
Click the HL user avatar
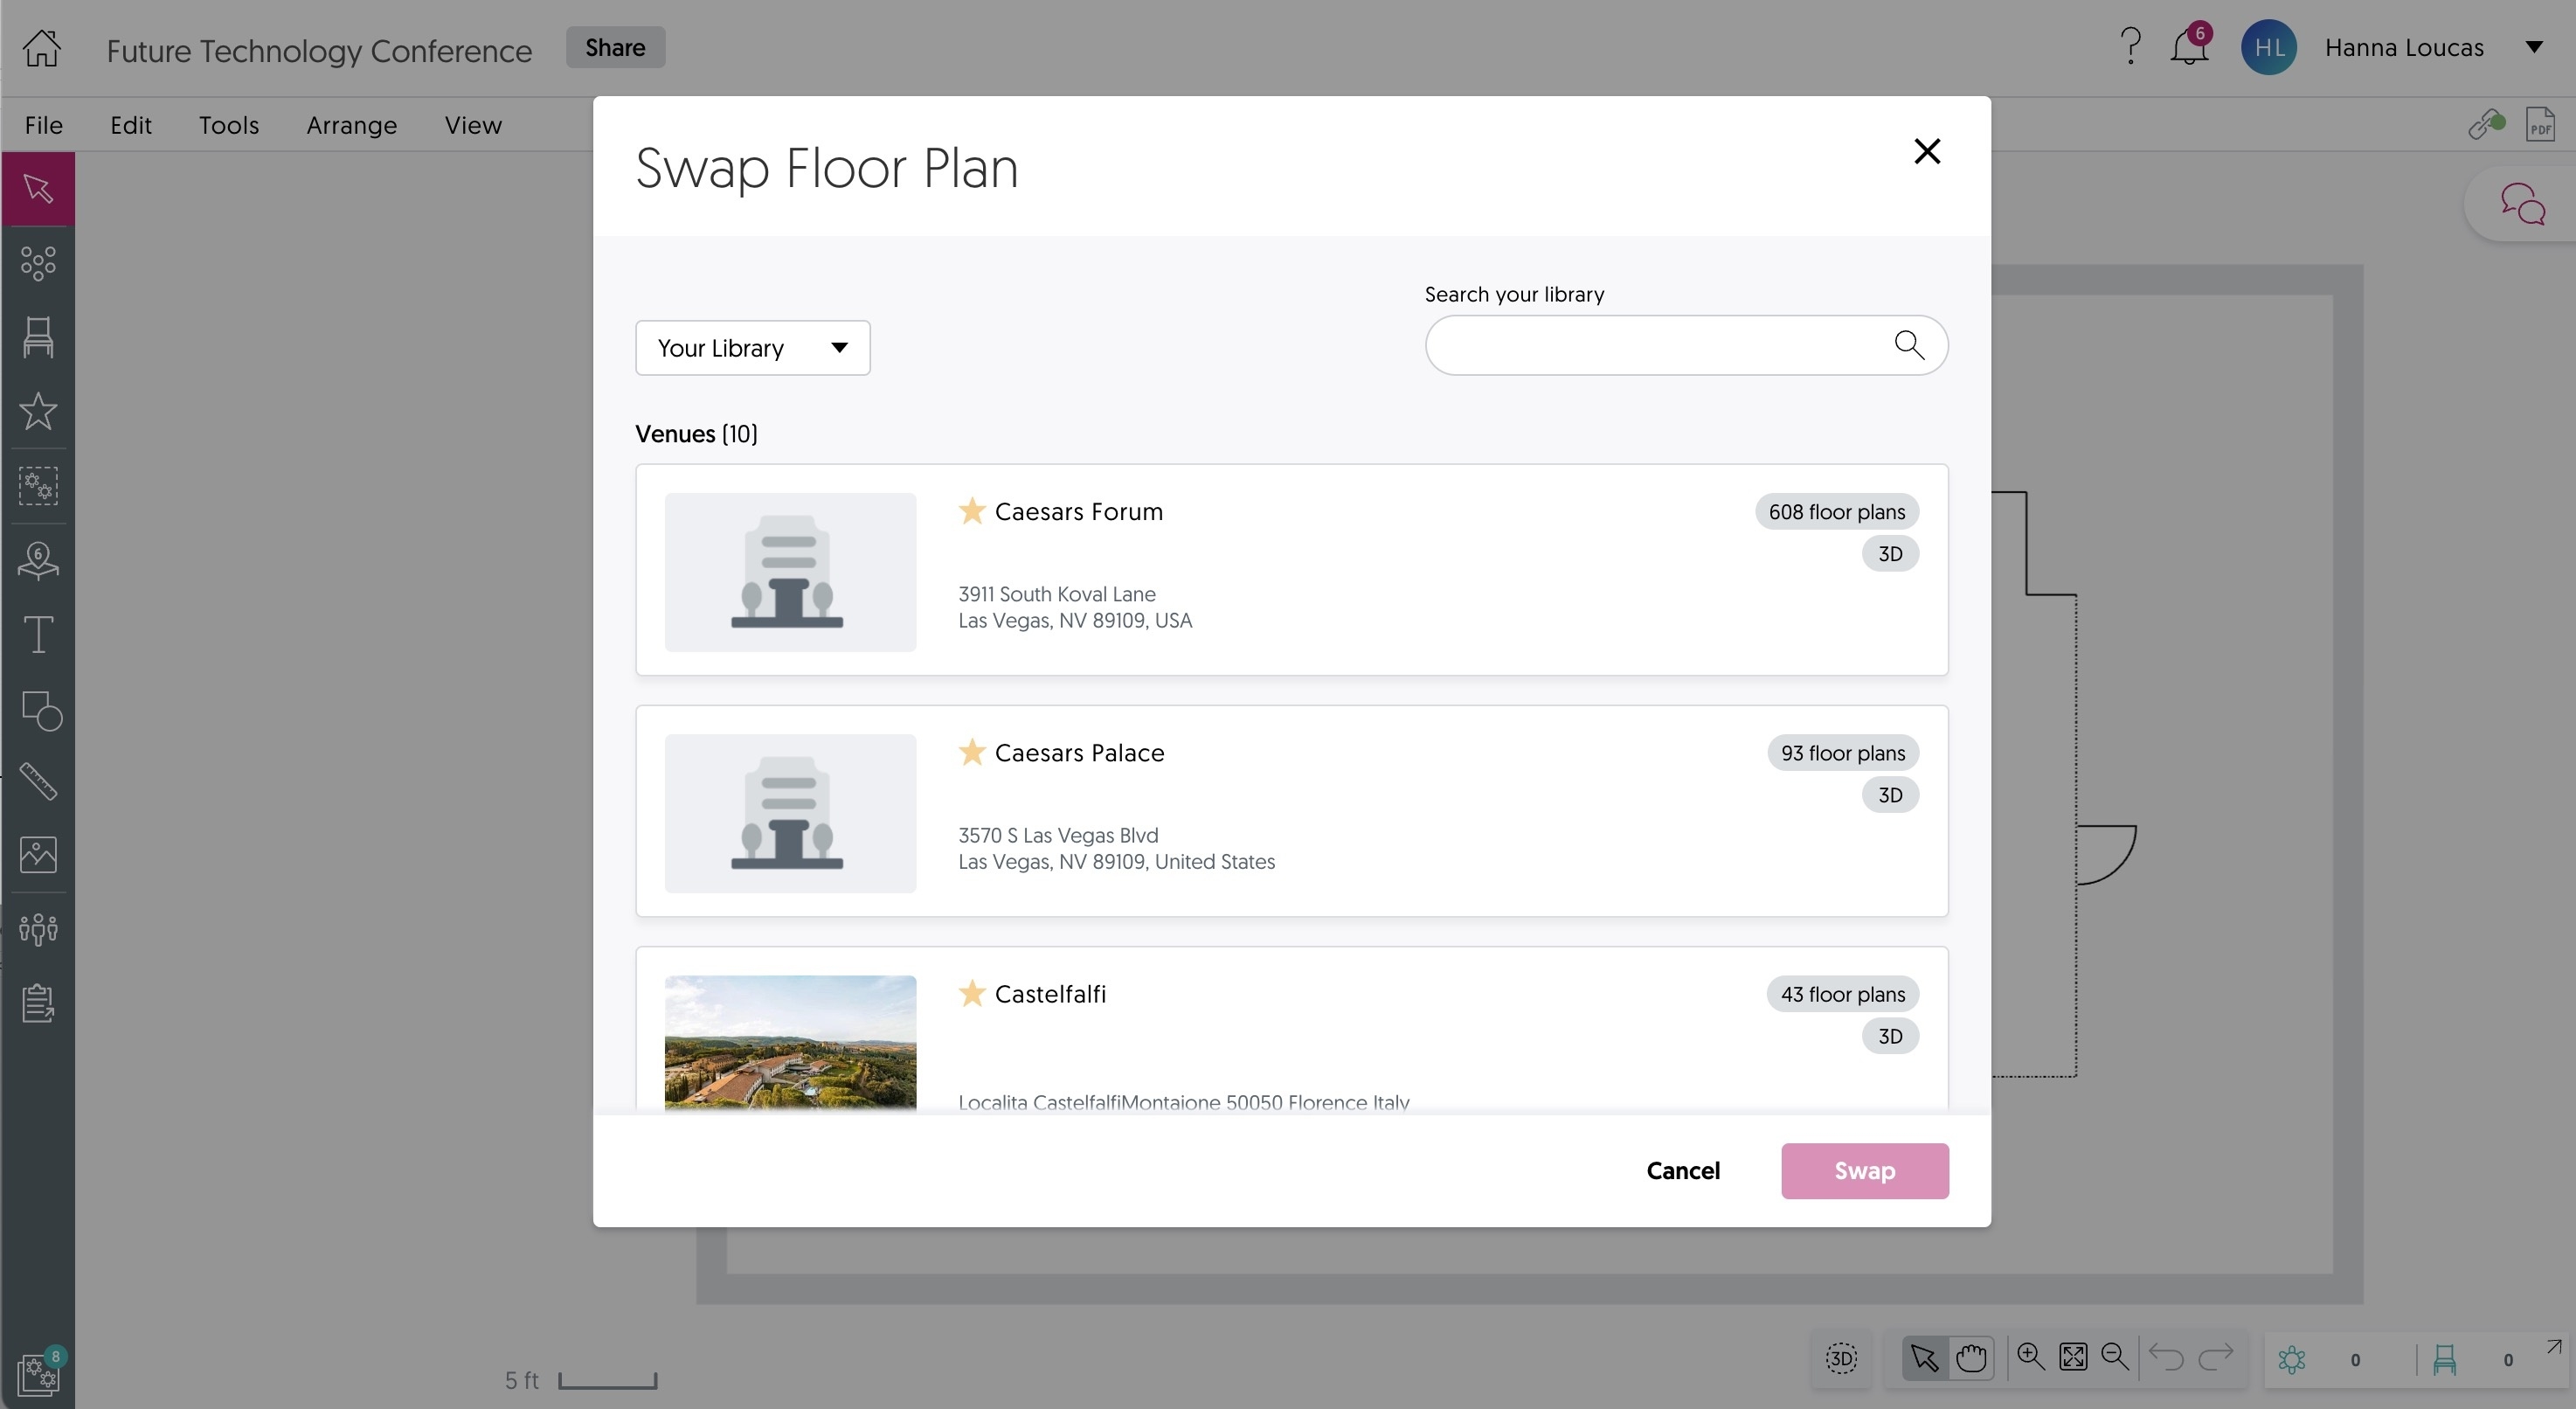(2268, 47)
